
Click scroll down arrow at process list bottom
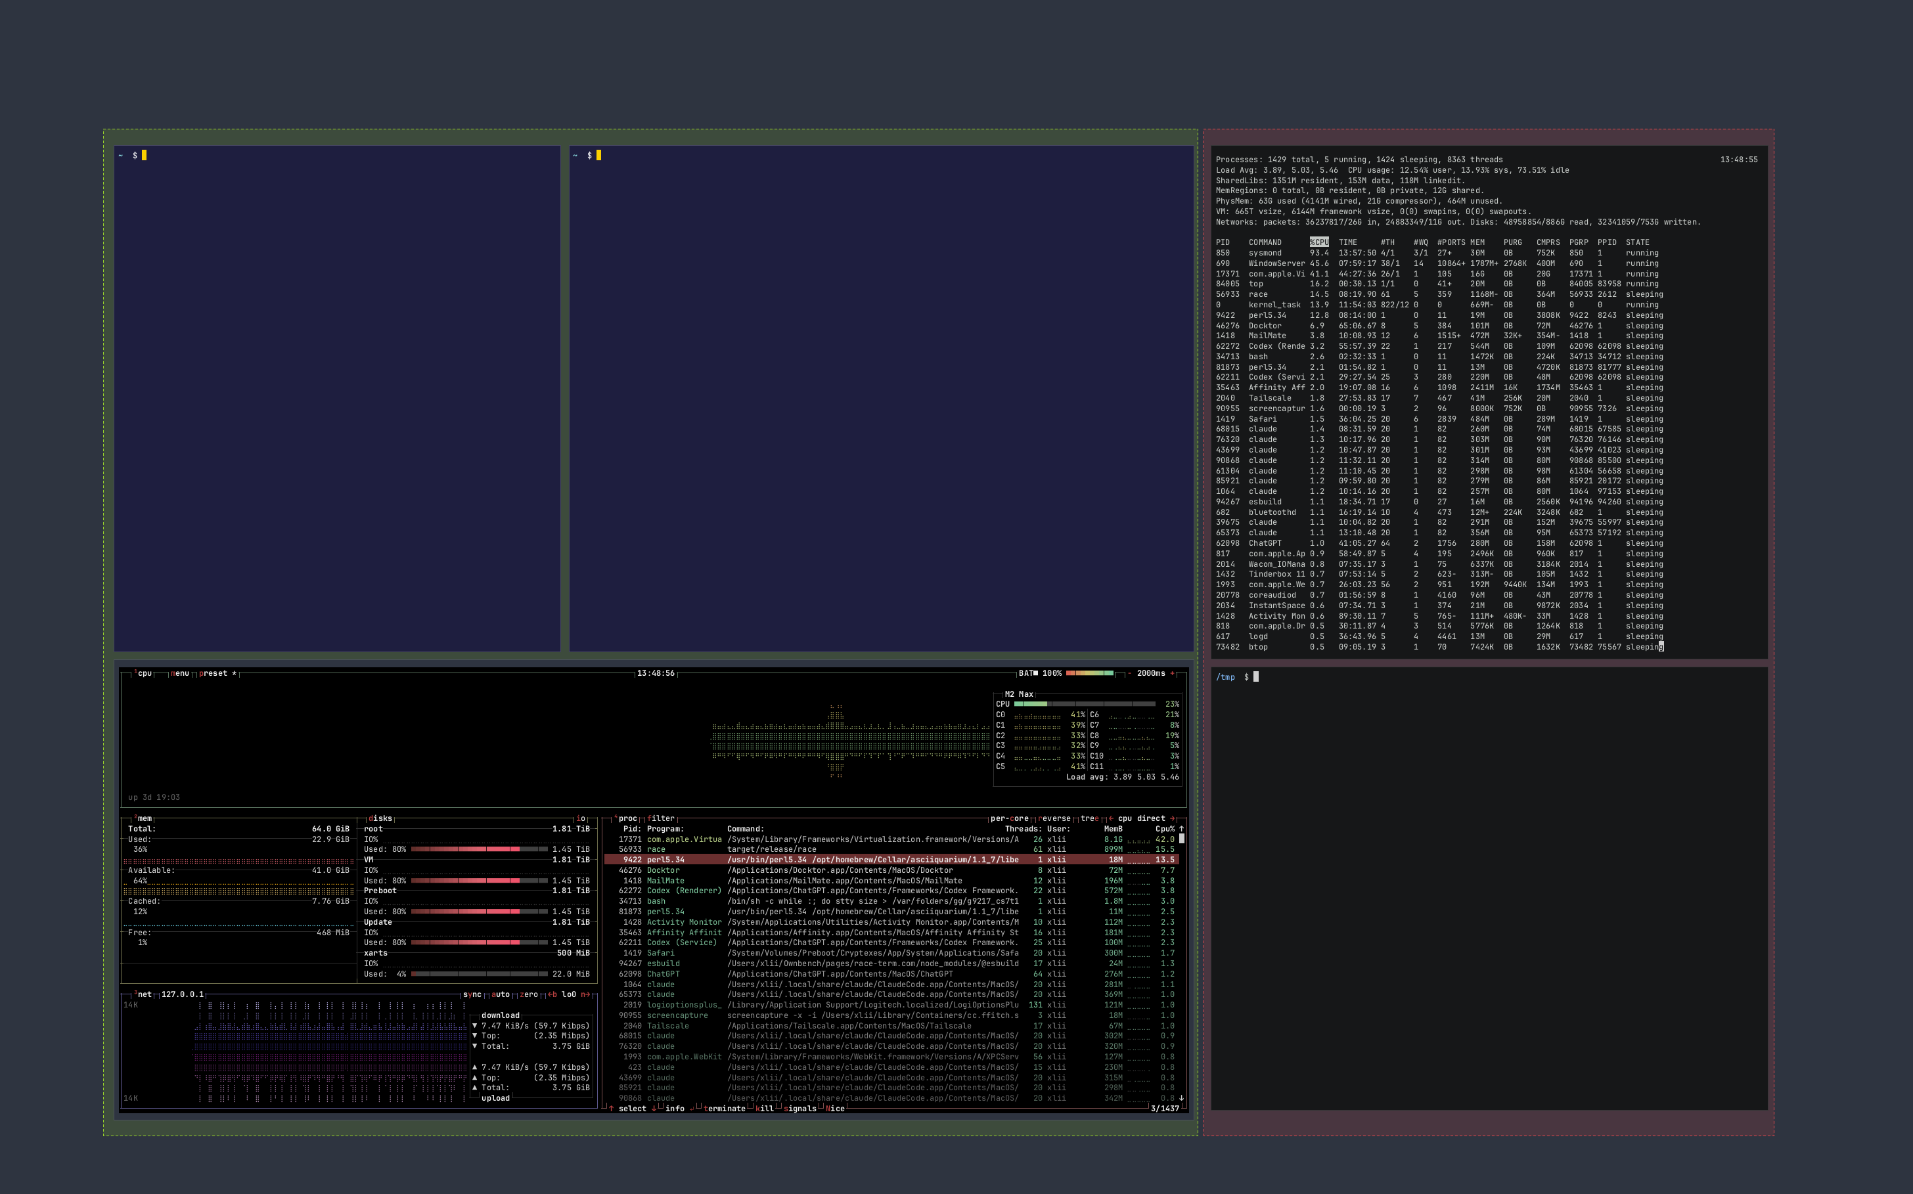click(1182, 1097)
